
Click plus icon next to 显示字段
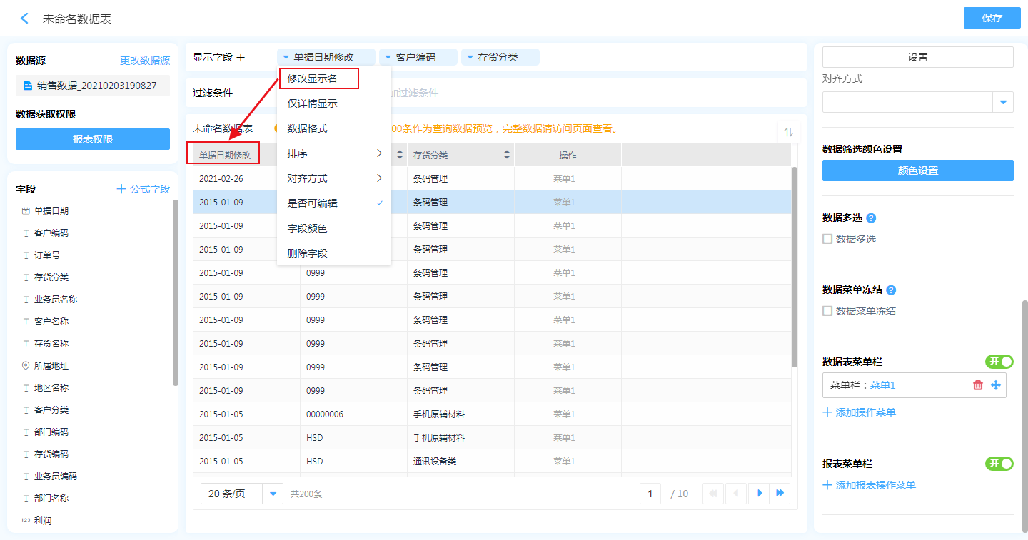(x=241, y=57)
